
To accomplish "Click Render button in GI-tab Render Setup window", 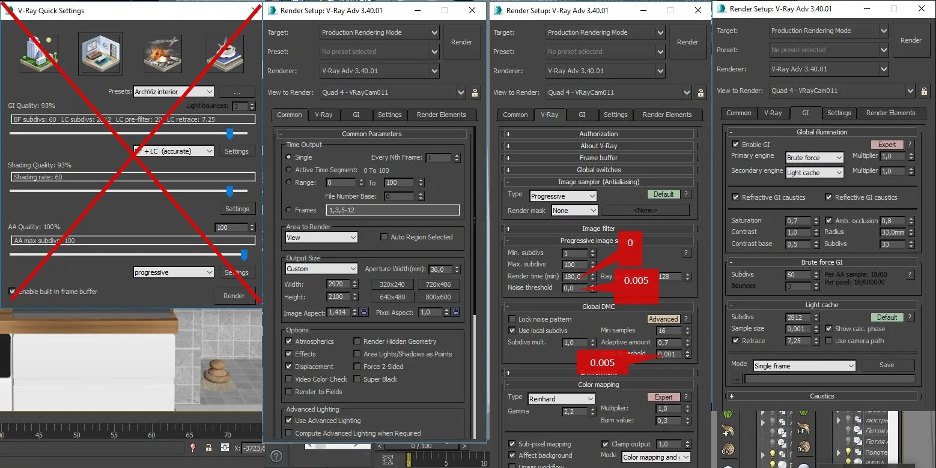I will click(x=911, y=40).
